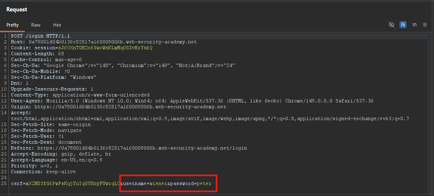
Task: Click the password value peter
Action: [x=204, y=183]
